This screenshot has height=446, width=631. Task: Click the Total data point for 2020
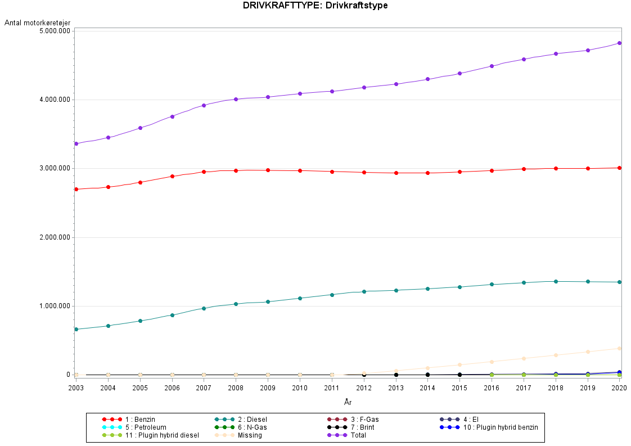pyautogui.click(x=619, y=43)
